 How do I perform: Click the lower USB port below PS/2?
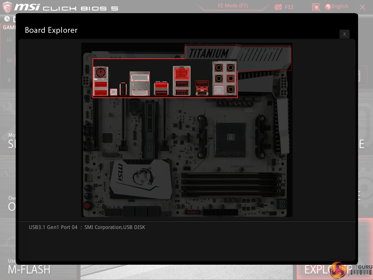(101, 93)
